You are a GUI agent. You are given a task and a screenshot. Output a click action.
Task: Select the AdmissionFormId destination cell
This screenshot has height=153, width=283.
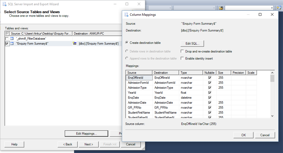click(166, 83)
